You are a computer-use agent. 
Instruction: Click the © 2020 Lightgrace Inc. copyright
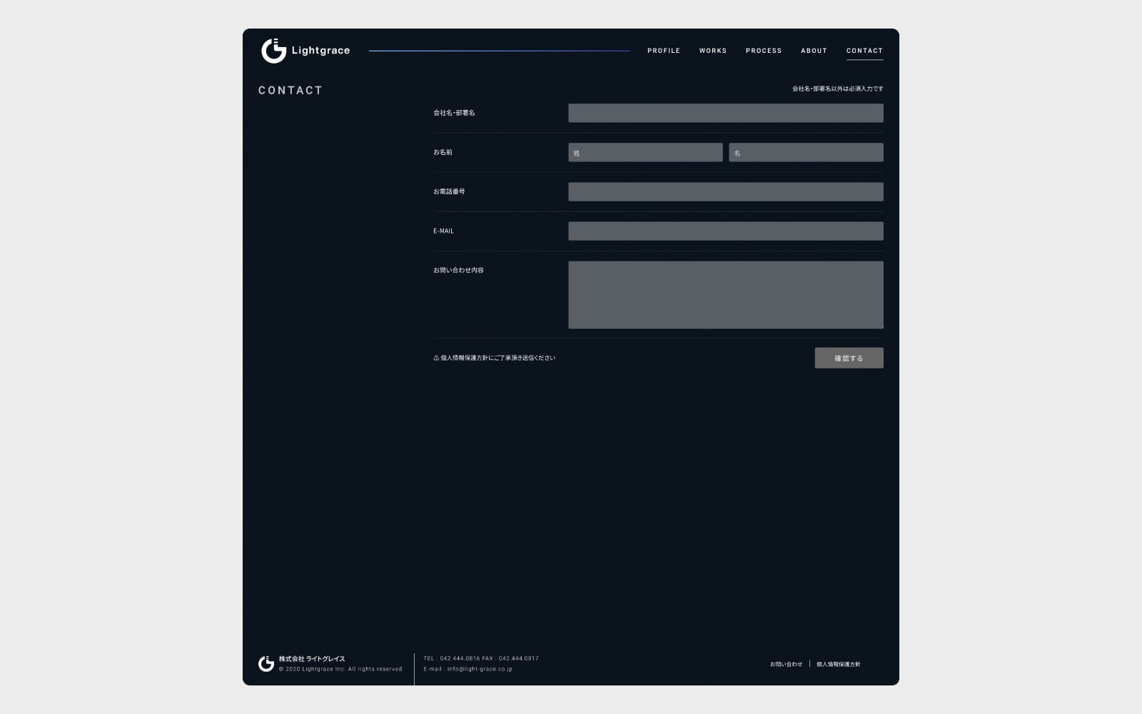click(x=341, y=669)
